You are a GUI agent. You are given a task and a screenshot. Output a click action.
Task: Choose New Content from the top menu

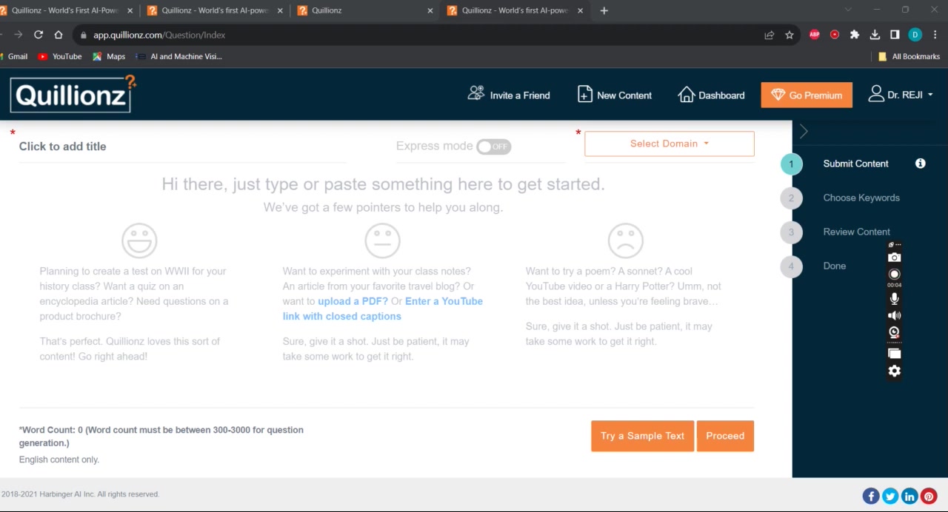(614, 95)
